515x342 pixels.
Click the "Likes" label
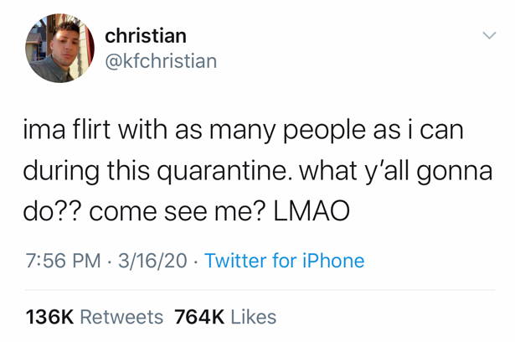point(254,317)
